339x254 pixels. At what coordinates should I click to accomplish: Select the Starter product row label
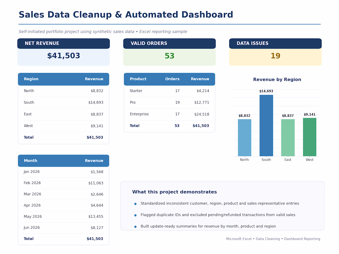[x=136, y=91]
